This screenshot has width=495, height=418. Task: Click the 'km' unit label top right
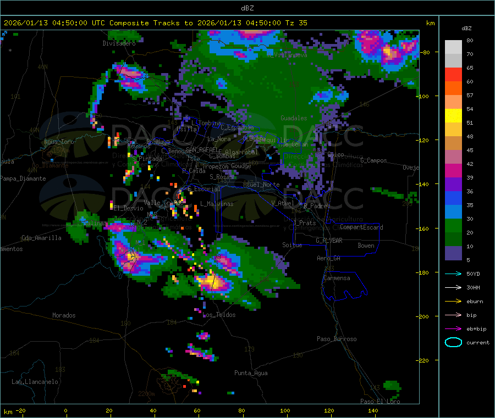pyautogui.click(x=430, y=23)
